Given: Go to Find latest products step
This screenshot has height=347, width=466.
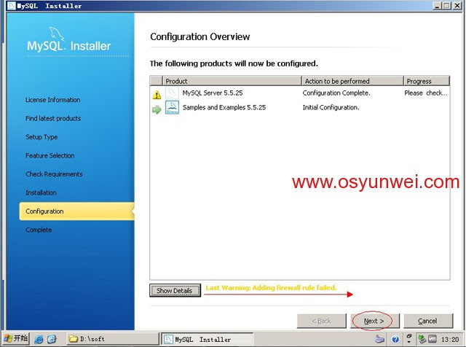Looking at the screenshot, I should pyautogui.click(x=53, y=118).
